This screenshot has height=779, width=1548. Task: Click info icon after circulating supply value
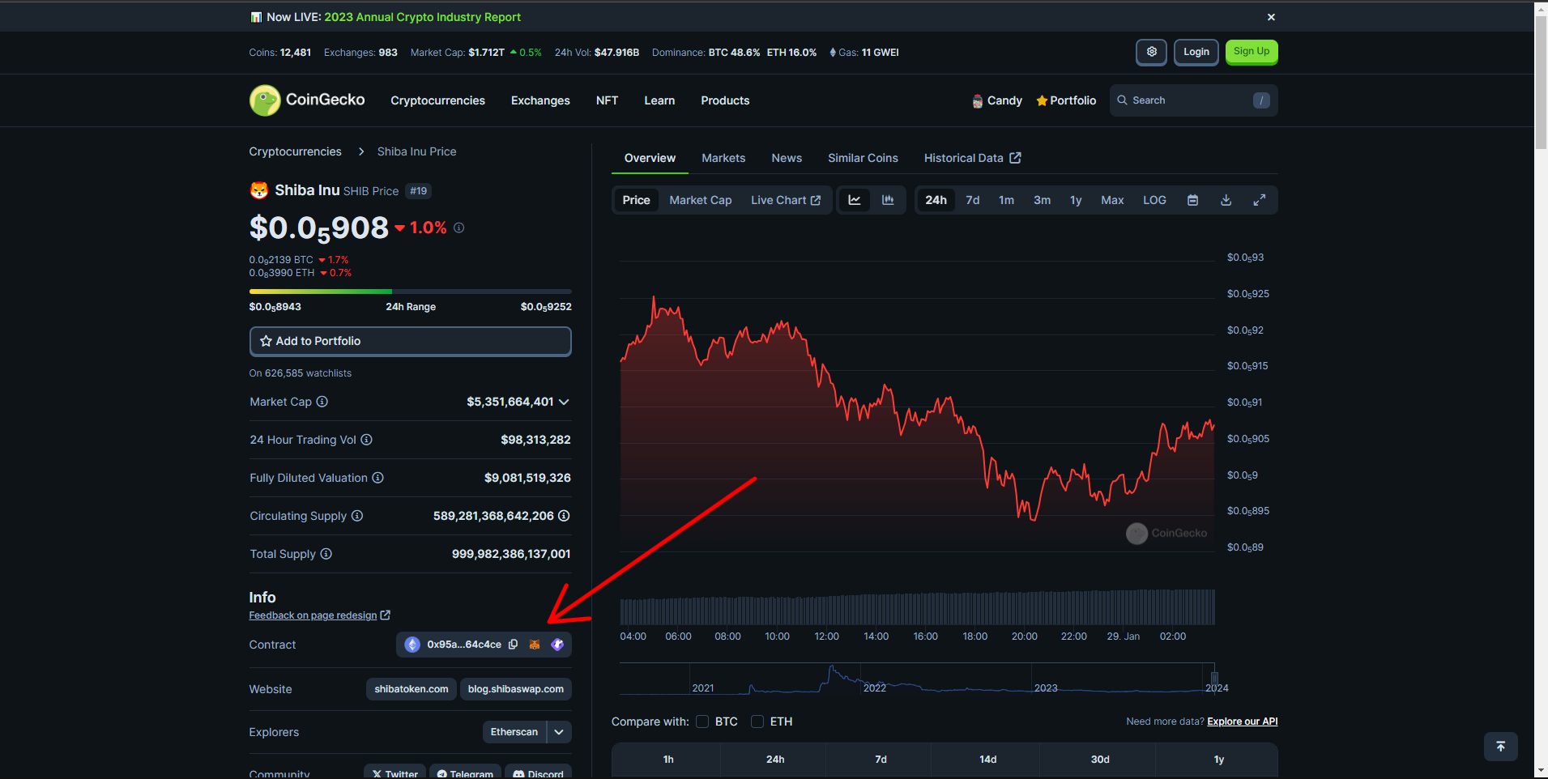tap(564, 516)
